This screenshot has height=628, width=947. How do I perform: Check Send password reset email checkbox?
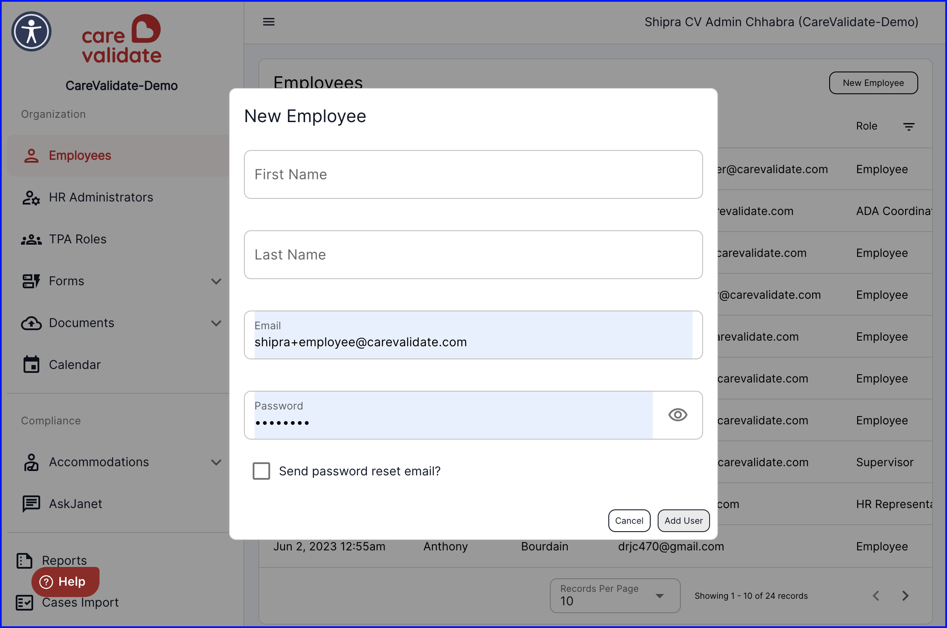point(261,471)
